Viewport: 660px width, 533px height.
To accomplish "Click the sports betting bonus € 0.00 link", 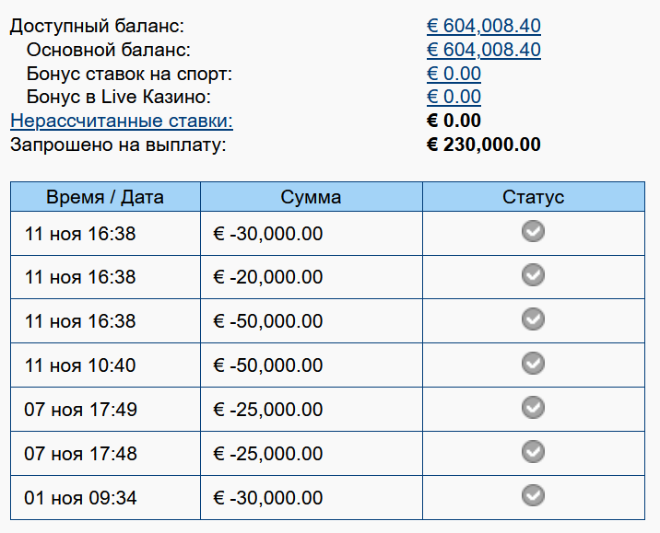I will [454, 74].
